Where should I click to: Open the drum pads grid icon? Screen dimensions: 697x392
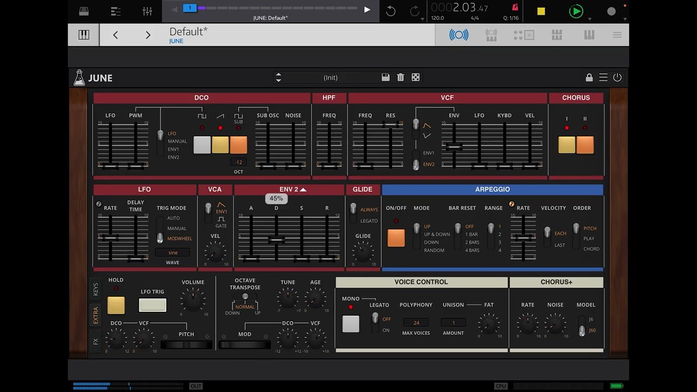tap(557, 35)
